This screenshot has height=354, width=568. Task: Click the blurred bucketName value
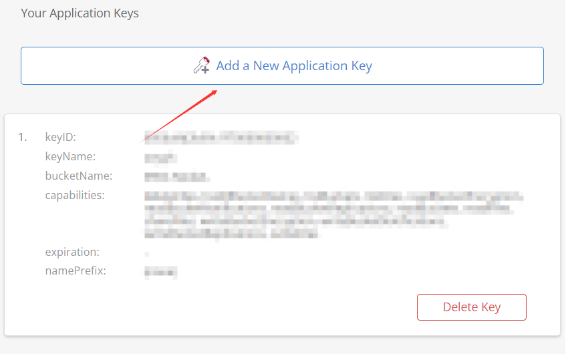pos(177,177)
